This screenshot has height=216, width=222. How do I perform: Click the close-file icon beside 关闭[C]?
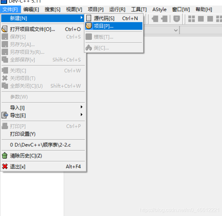coord(5,71)
